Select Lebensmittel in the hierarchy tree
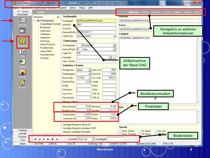 coord(46,51)
